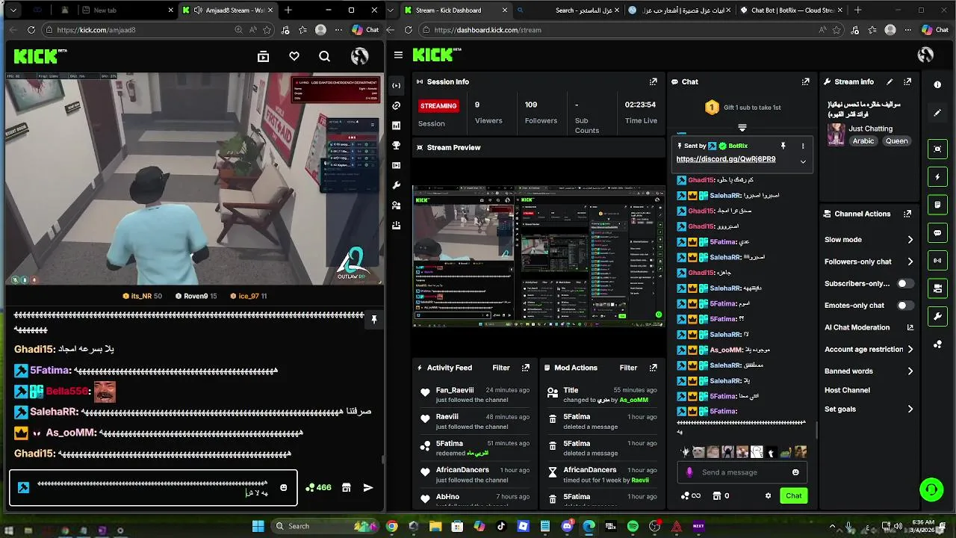
Task: Click the Queen stream tag
Action: [896, 141]
